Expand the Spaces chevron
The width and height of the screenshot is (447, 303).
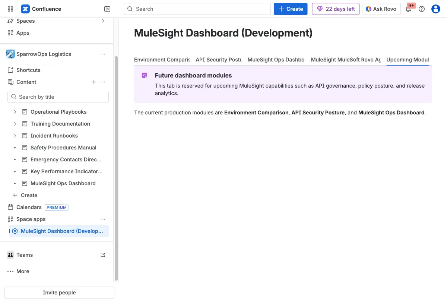click(103, 21)
